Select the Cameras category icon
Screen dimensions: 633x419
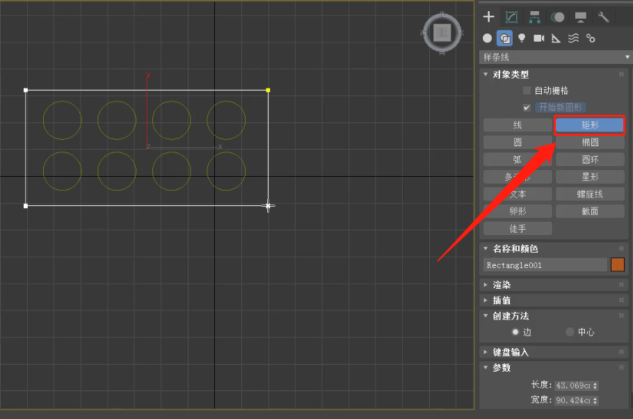tap(538, 38)
